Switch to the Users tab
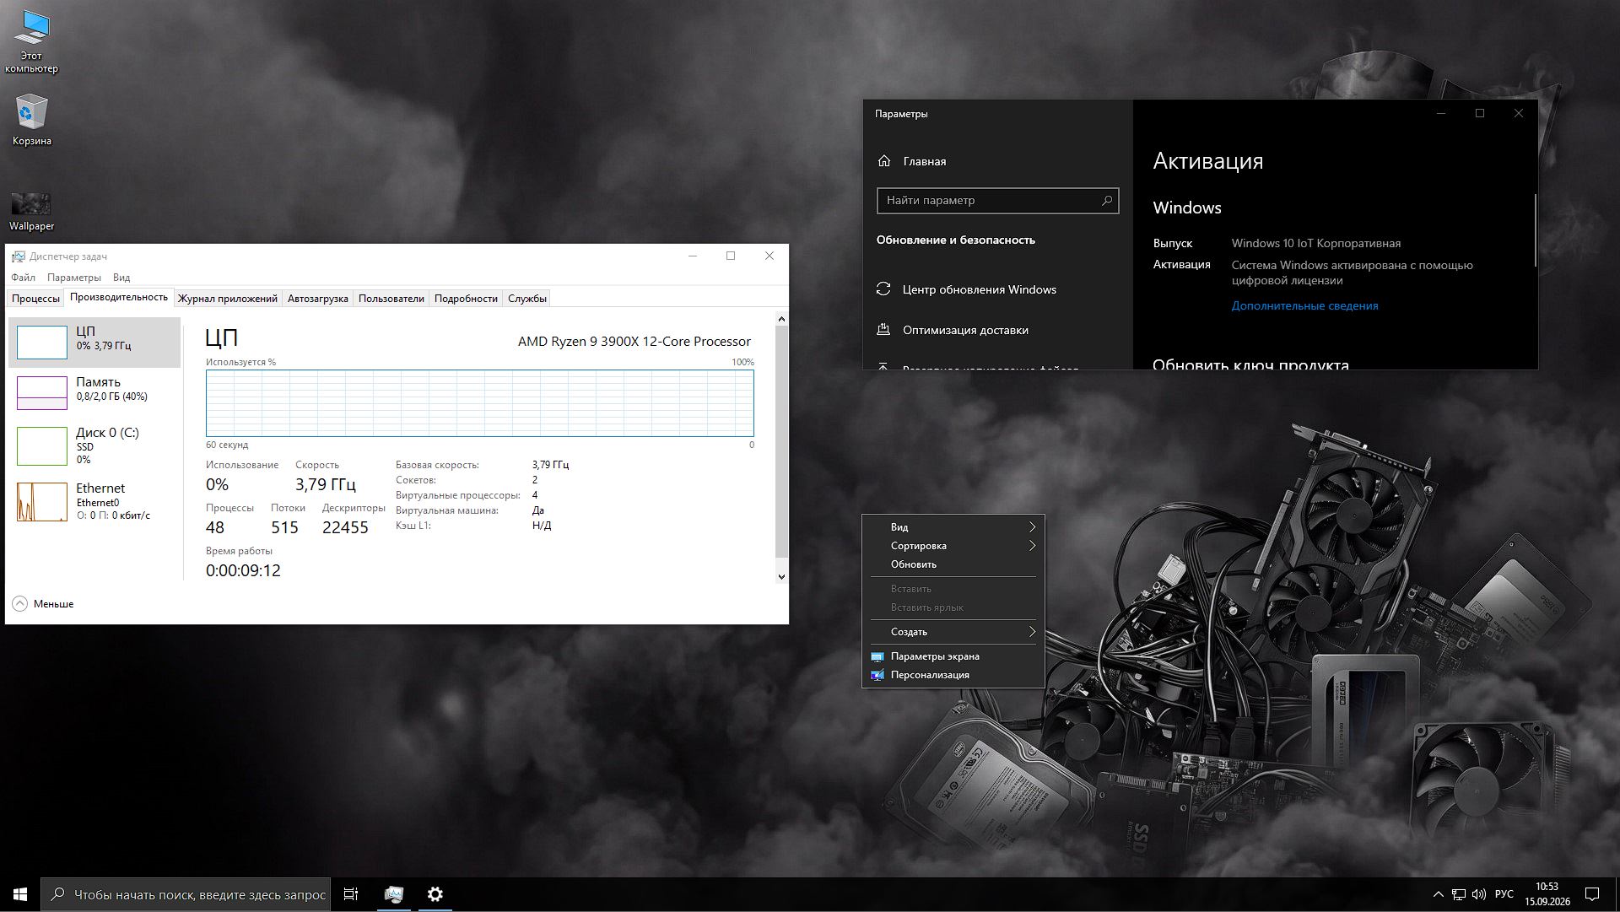The width and height of the screenshot is (1620, 912). pyautogui.click(x=391, y=299)
